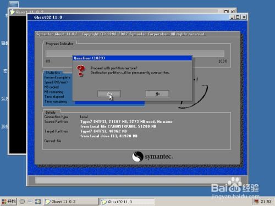Open the Start menu on the taskbar
The image size is (275, 206).
coord(9,202)
